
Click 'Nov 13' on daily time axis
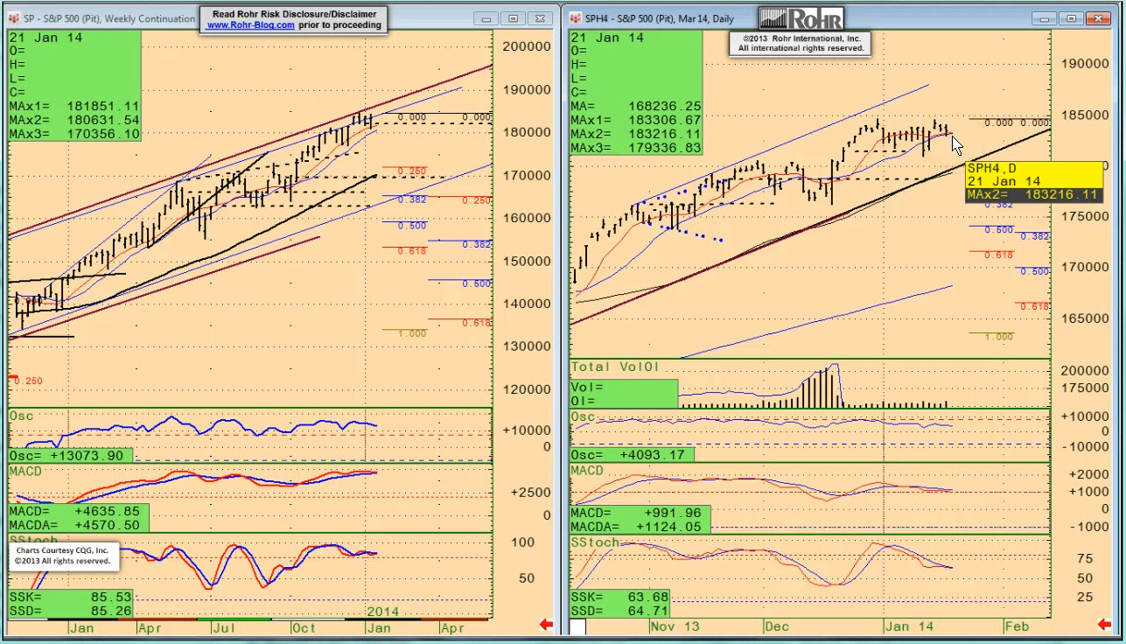(x=675, y=626)
